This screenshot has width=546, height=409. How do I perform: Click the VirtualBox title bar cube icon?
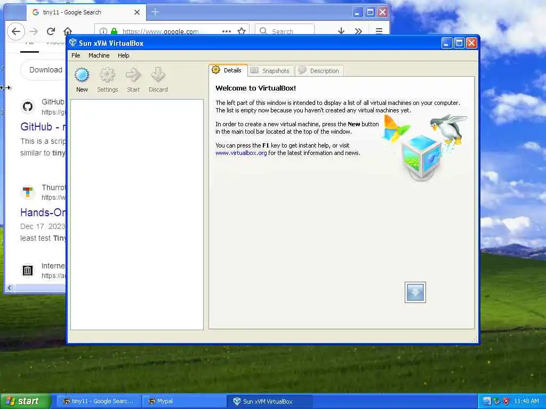(x=73, y=43)
